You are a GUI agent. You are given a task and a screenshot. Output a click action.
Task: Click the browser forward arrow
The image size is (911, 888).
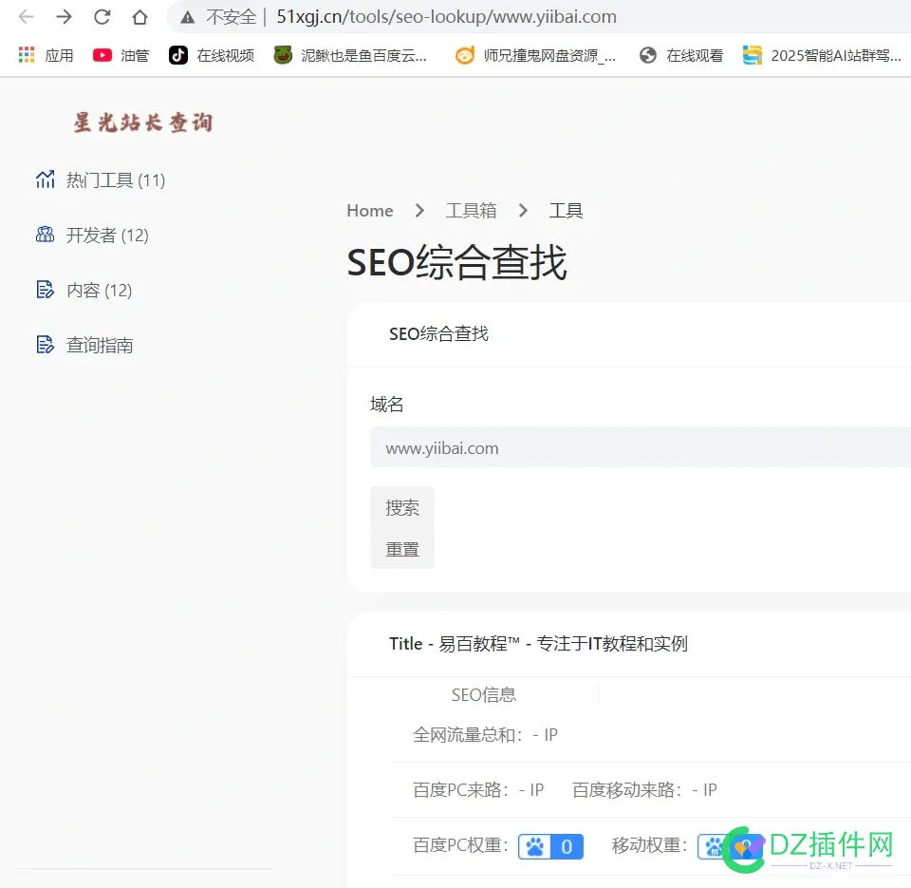[64, 17]
